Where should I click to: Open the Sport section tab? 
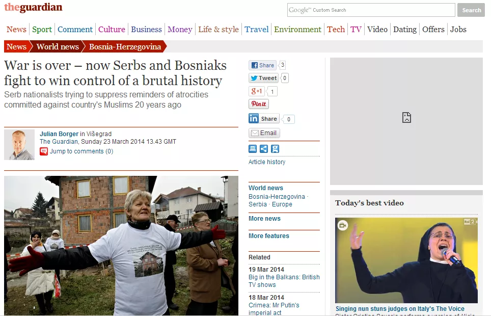tap(42, 30)
